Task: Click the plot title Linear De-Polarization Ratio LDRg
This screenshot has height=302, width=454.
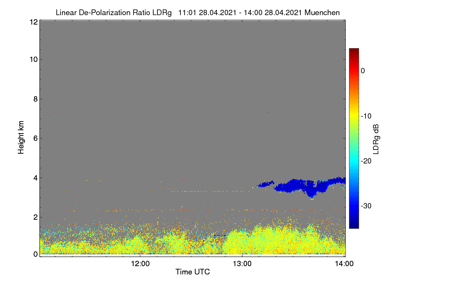Action: pos(113,12)
